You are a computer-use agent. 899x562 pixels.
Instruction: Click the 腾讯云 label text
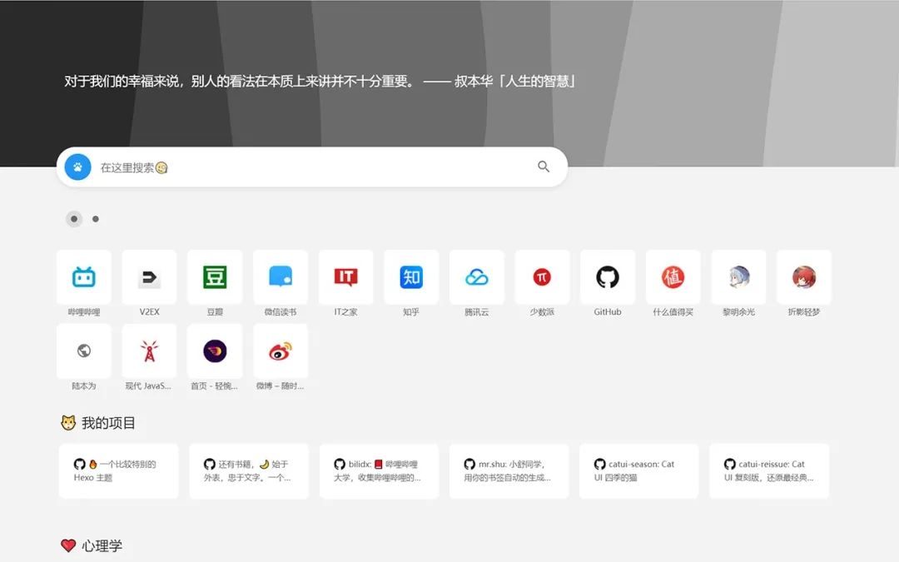click(x=476, y=312)
